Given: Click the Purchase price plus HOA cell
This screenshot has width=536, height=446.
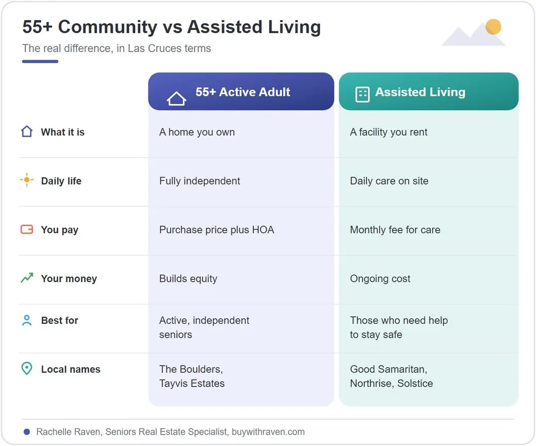Looking at the screenshot, I should coord(241,230).
